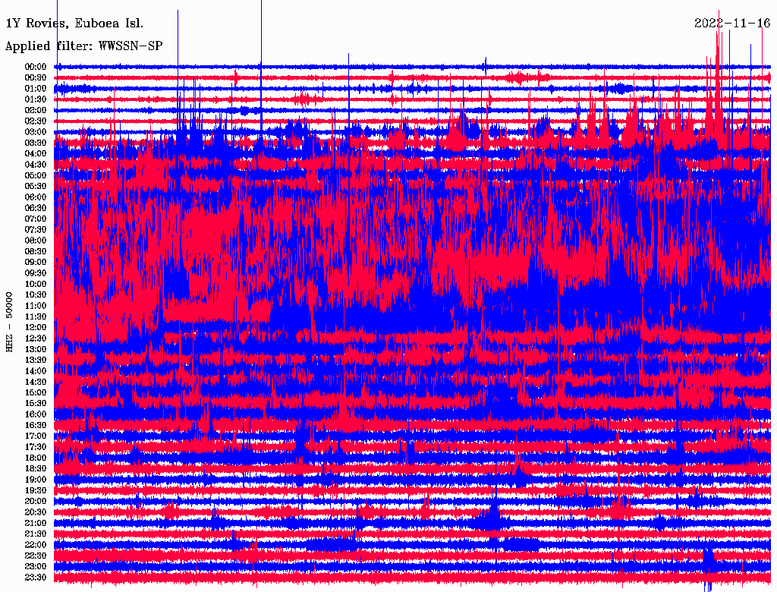Click the 12:30 time row label

coord(36,339)
